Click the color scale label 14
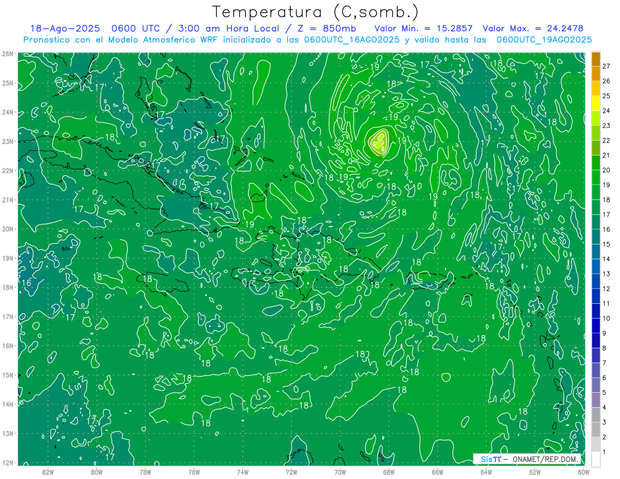The image size is (620, 479). 606,259
